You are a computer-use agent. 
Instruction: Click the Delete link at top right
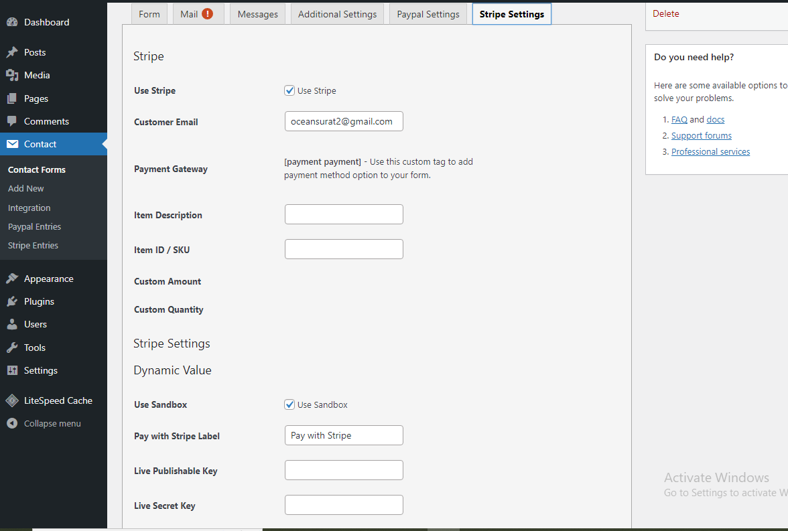[666, 13]
